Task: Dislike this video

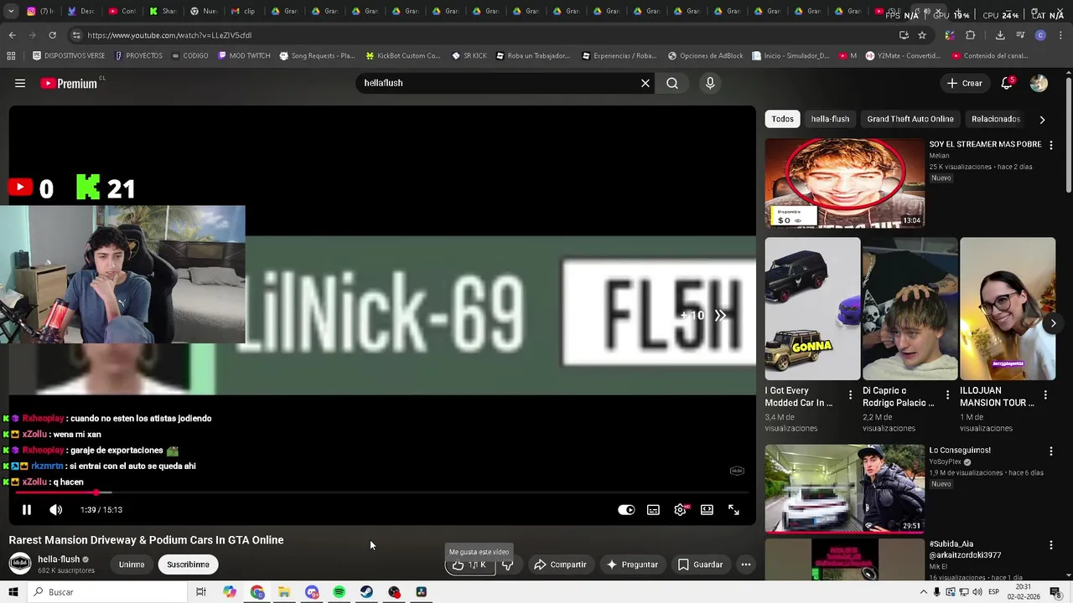Action: pyautogui.click(x=507, y=564)
